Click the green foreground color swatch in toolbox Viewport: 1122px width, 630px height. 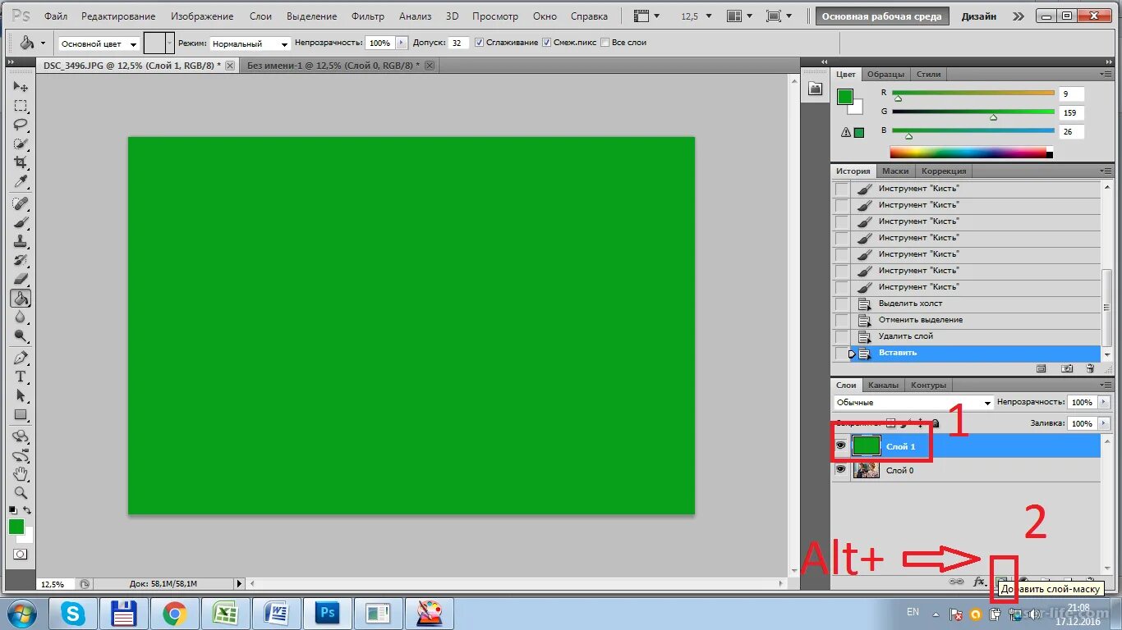coord(16,527)
